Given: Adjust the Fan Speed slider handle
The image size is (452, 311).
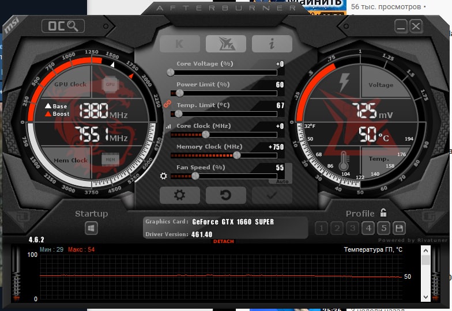Looking at the screenshot, I should pos(195,176).
